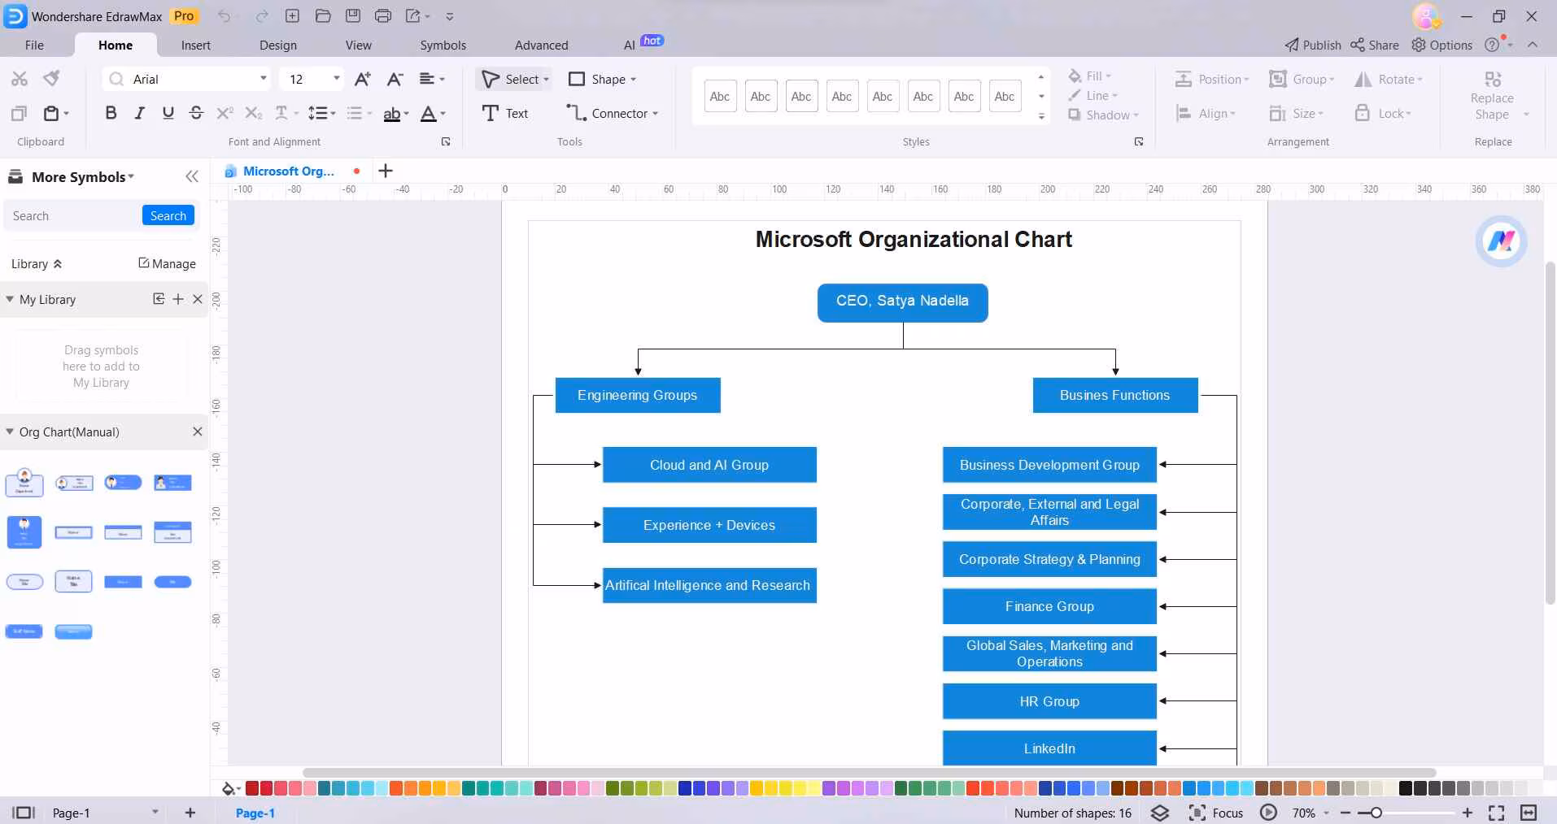Click the Undo arrow in title bar

click(225, 16)
